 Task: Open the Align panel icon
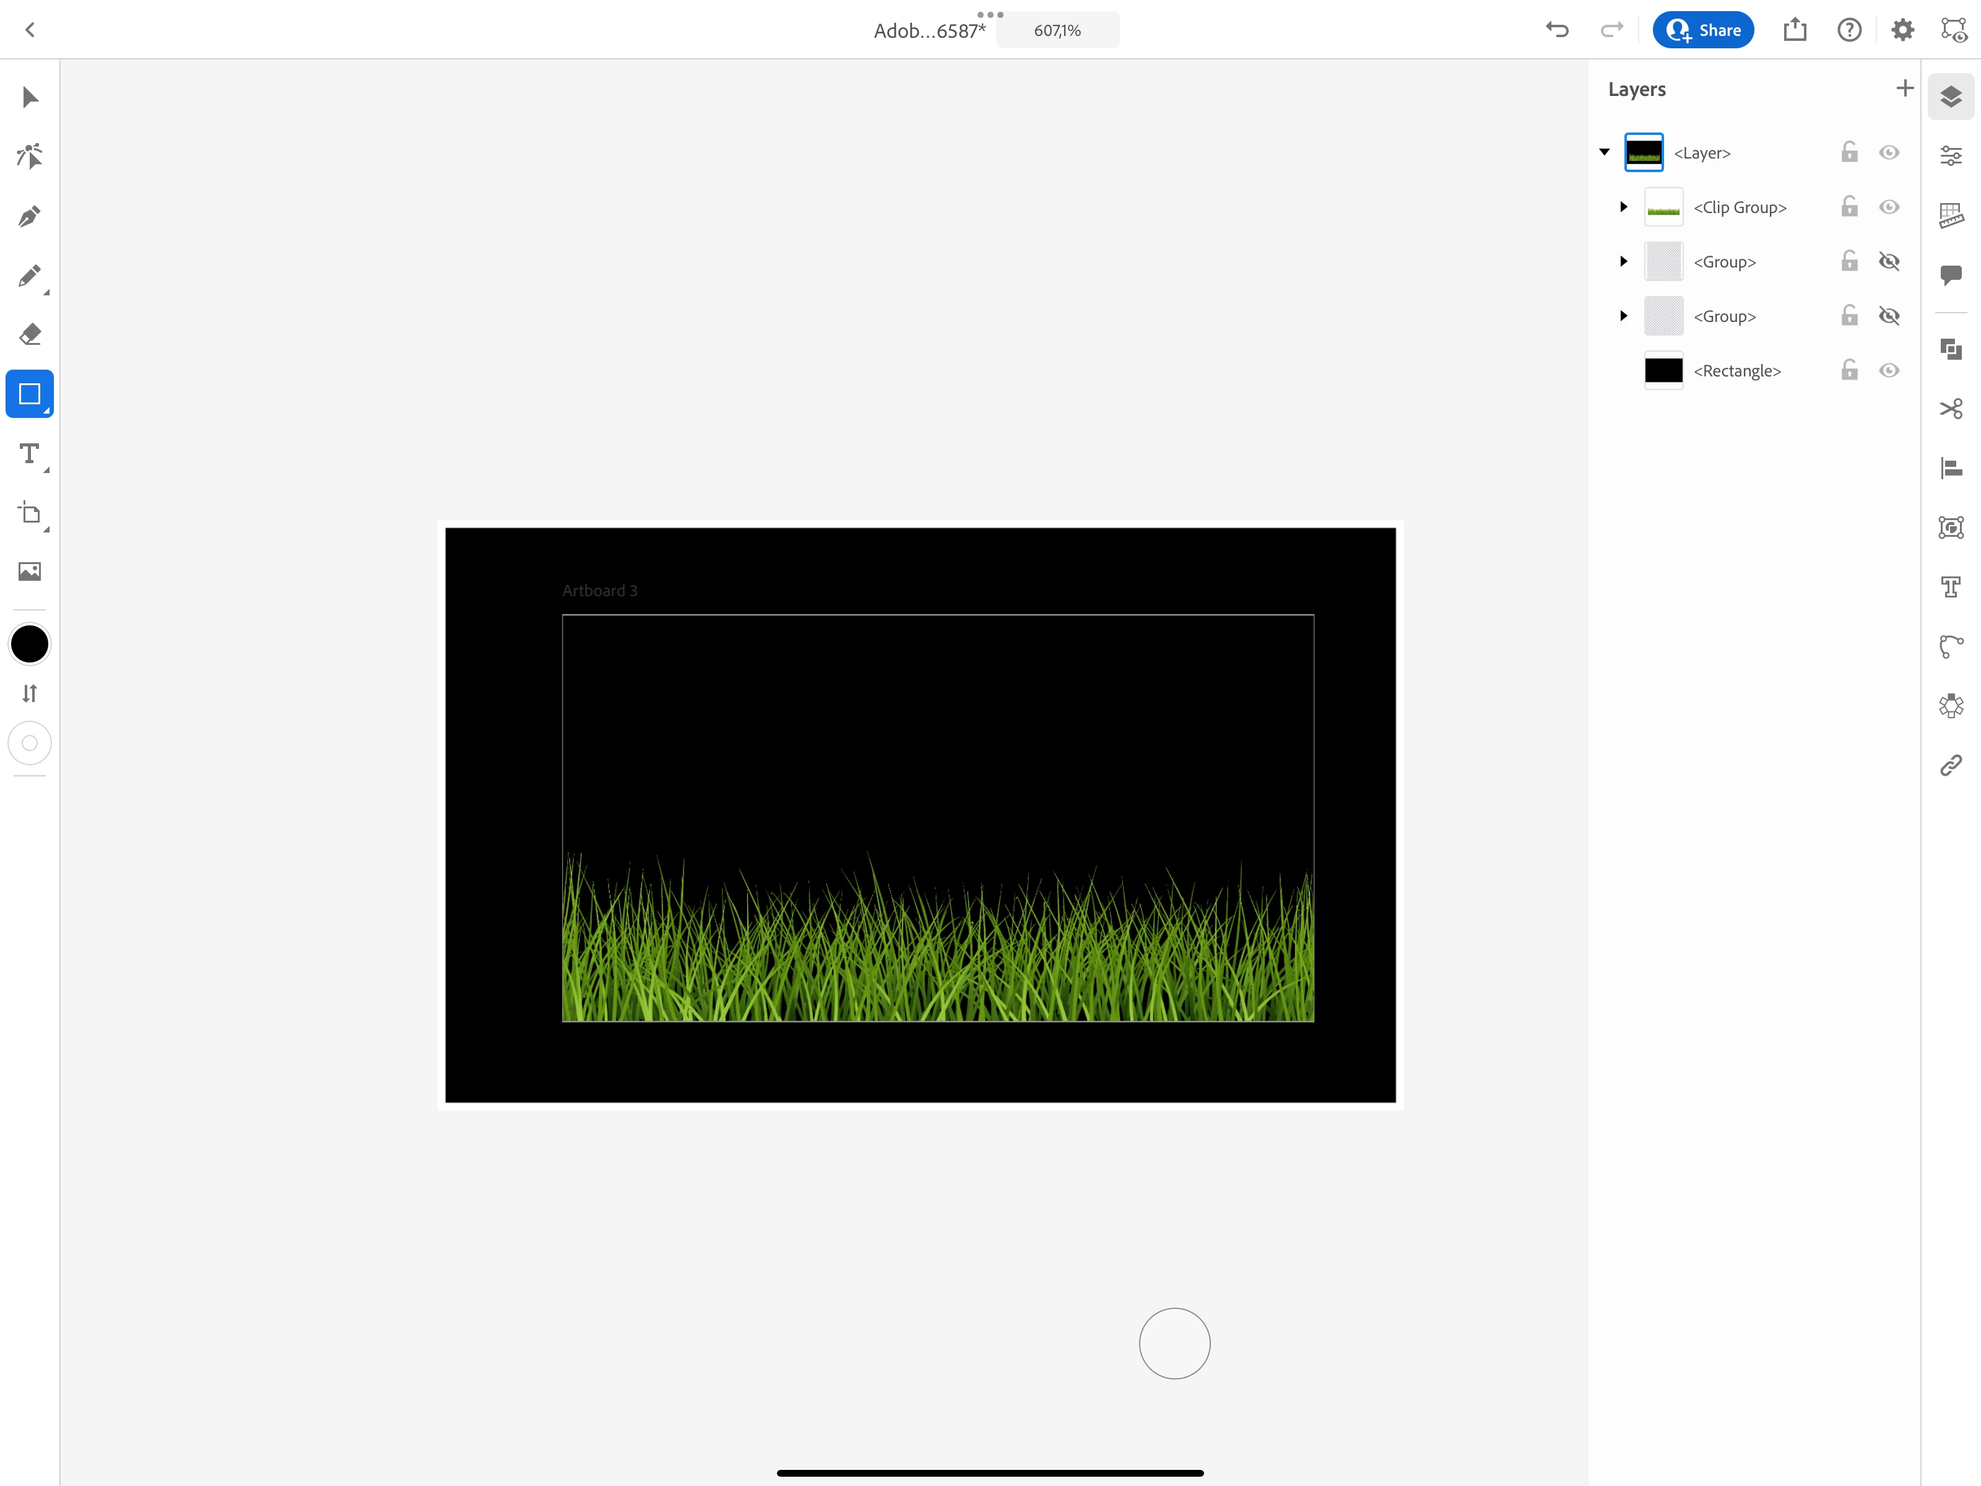pos(1951,467)
